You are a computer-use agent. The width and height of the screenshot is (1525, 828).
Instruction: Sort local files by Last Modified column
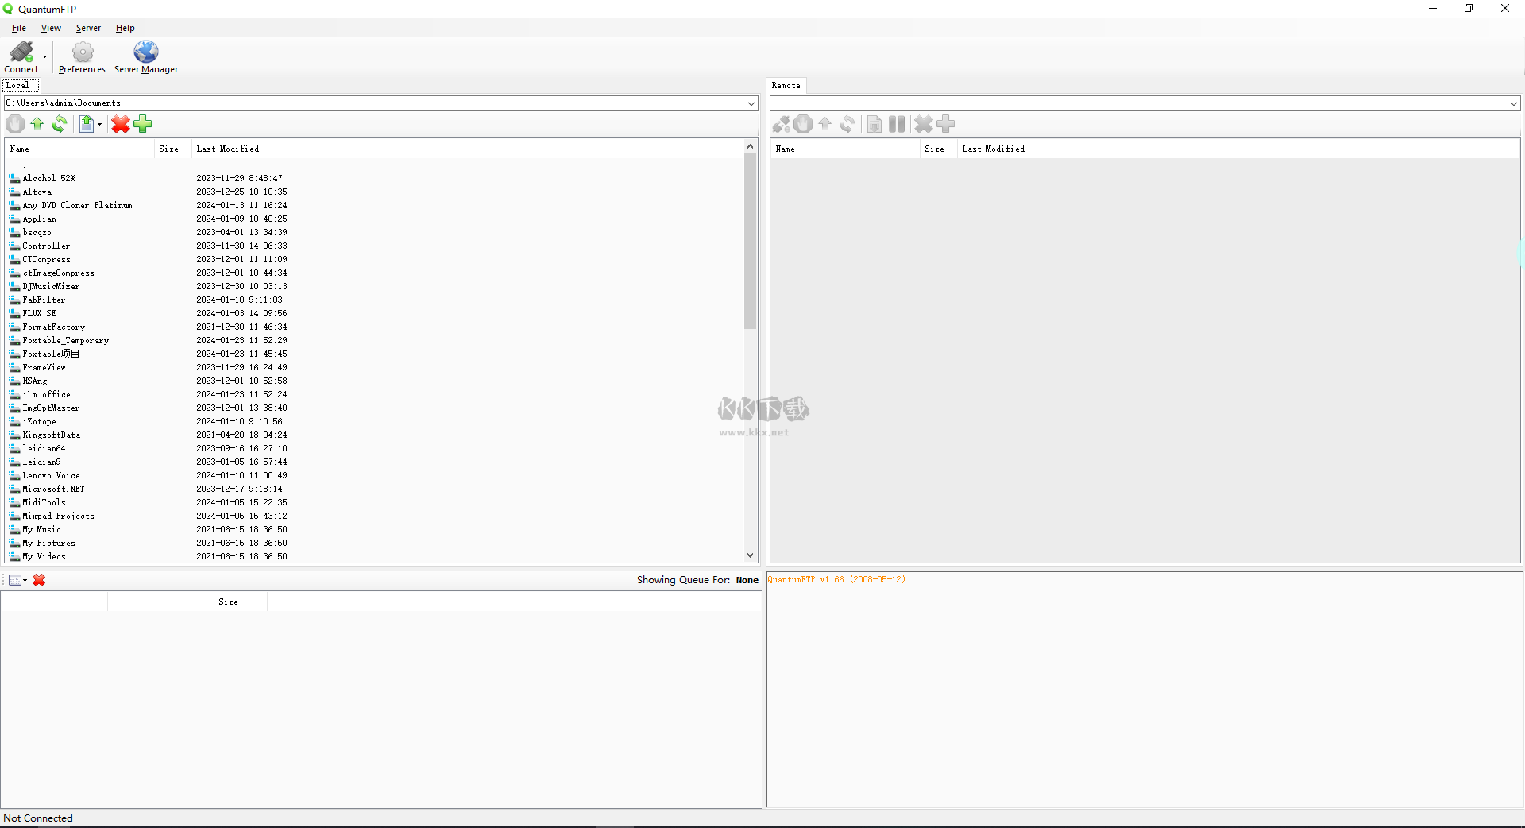click(227, 149)
